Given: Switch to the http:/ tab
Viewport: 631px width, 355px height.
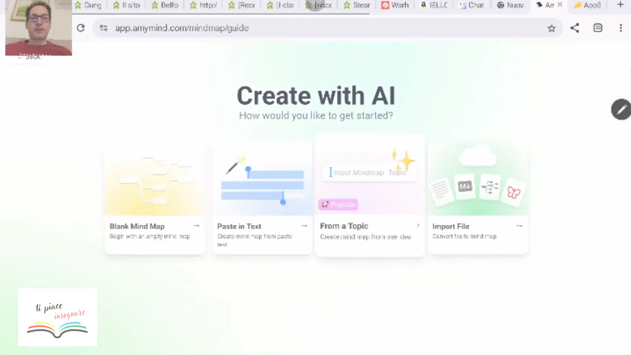Looking at the screenshot, I should point(203,5).
